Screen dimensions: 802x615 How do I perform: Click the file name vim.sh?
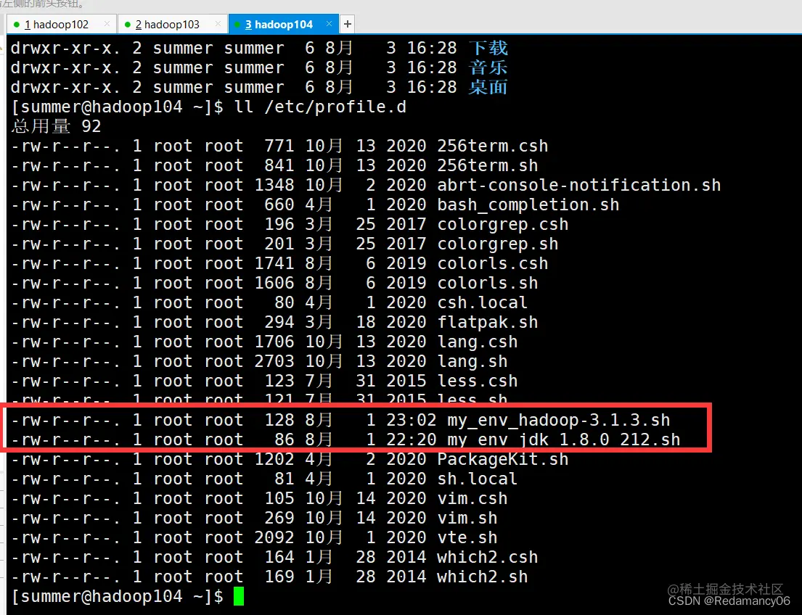(467, 518)
